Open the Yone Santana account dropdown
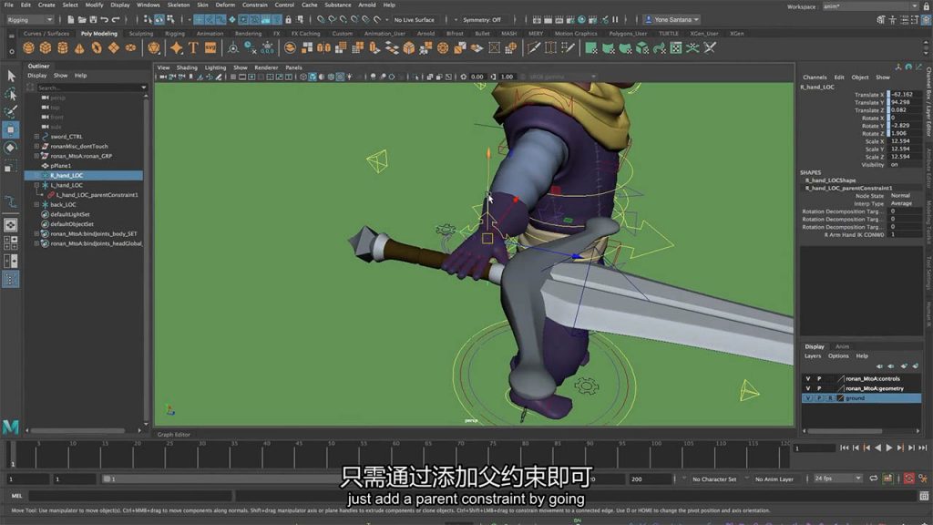933x525 pixels. click(672, 20)
